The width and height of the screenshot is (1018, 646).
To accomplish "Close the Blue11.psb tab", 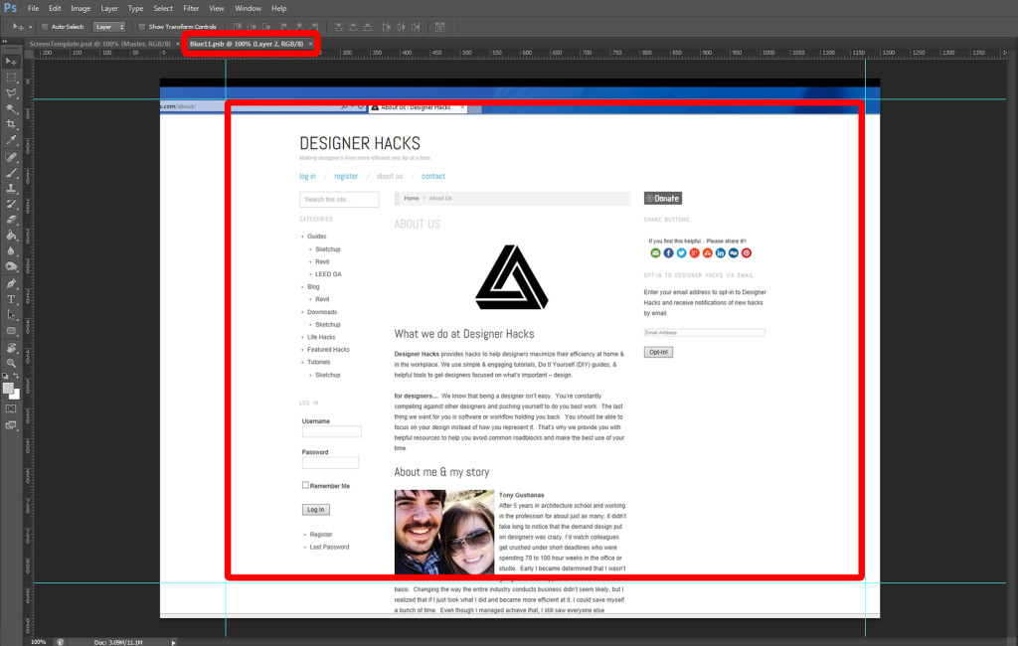I will click(310, 44).
